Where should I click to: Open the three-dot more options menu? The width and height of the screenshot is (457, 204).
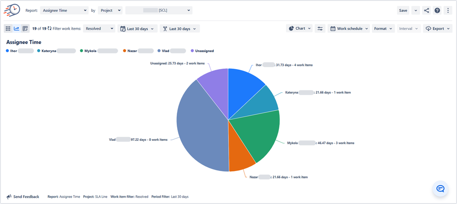(448, 11)
